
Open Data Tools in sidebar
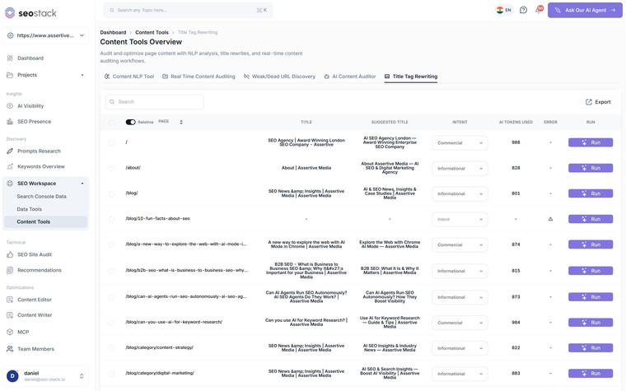click(29, 209)
